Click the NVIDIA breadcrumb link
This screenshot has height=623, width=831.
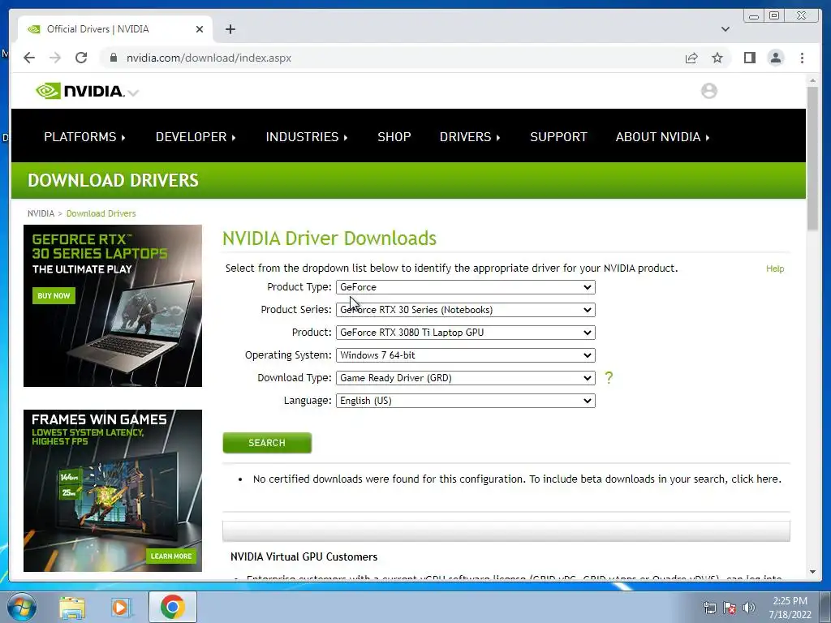[x=41, y=213]
